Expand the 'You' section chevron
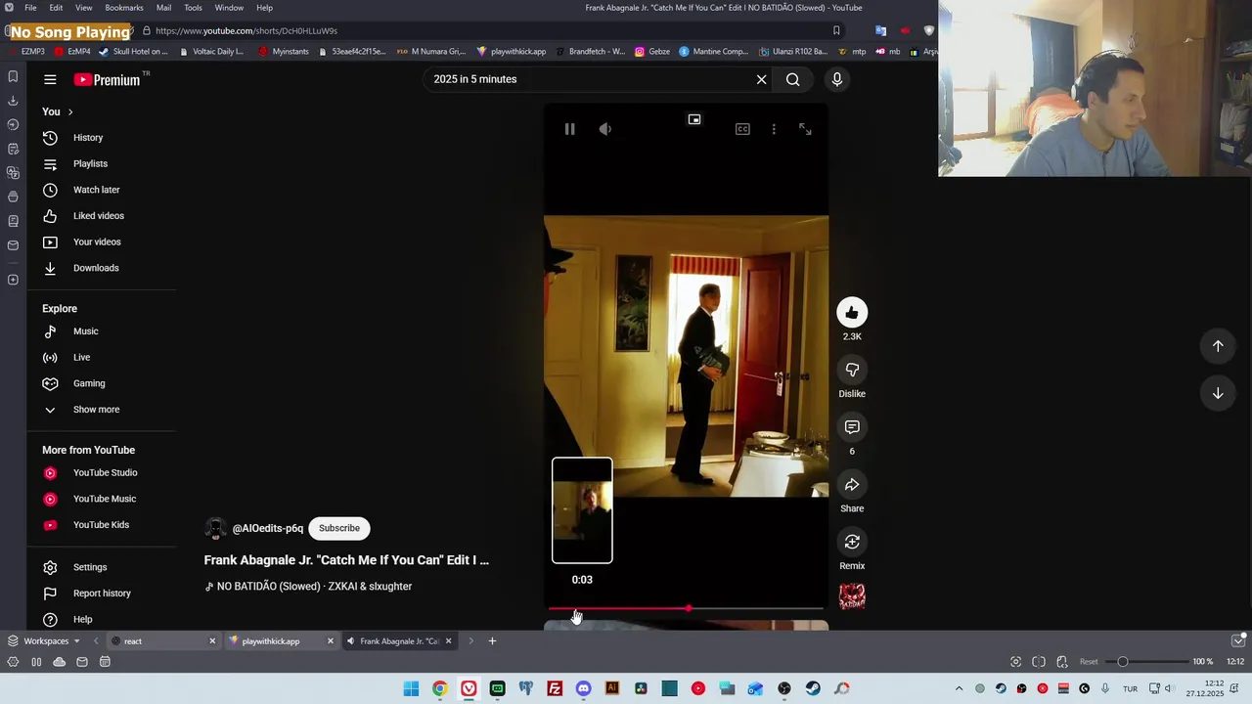This screenshot has width=1252, height=704. pyautogui.click(x=70, y=111)
